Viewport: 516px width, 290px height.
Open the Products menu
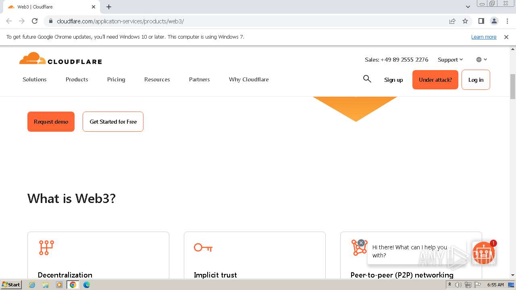(x=77, y=79)
